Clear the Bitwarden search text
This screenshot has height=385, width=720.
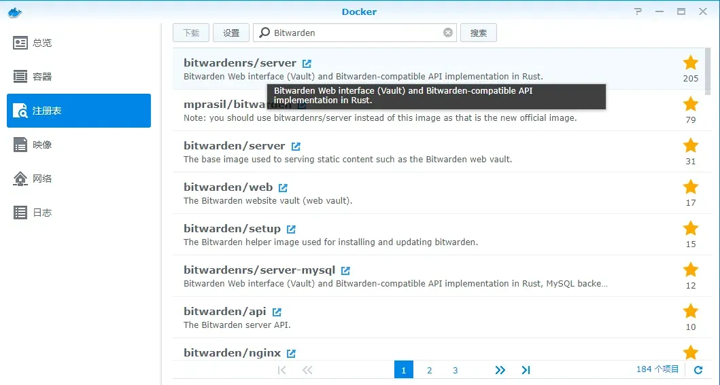[447, 33]
